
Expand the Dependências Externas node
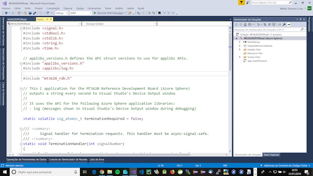[x=240, y=46]
